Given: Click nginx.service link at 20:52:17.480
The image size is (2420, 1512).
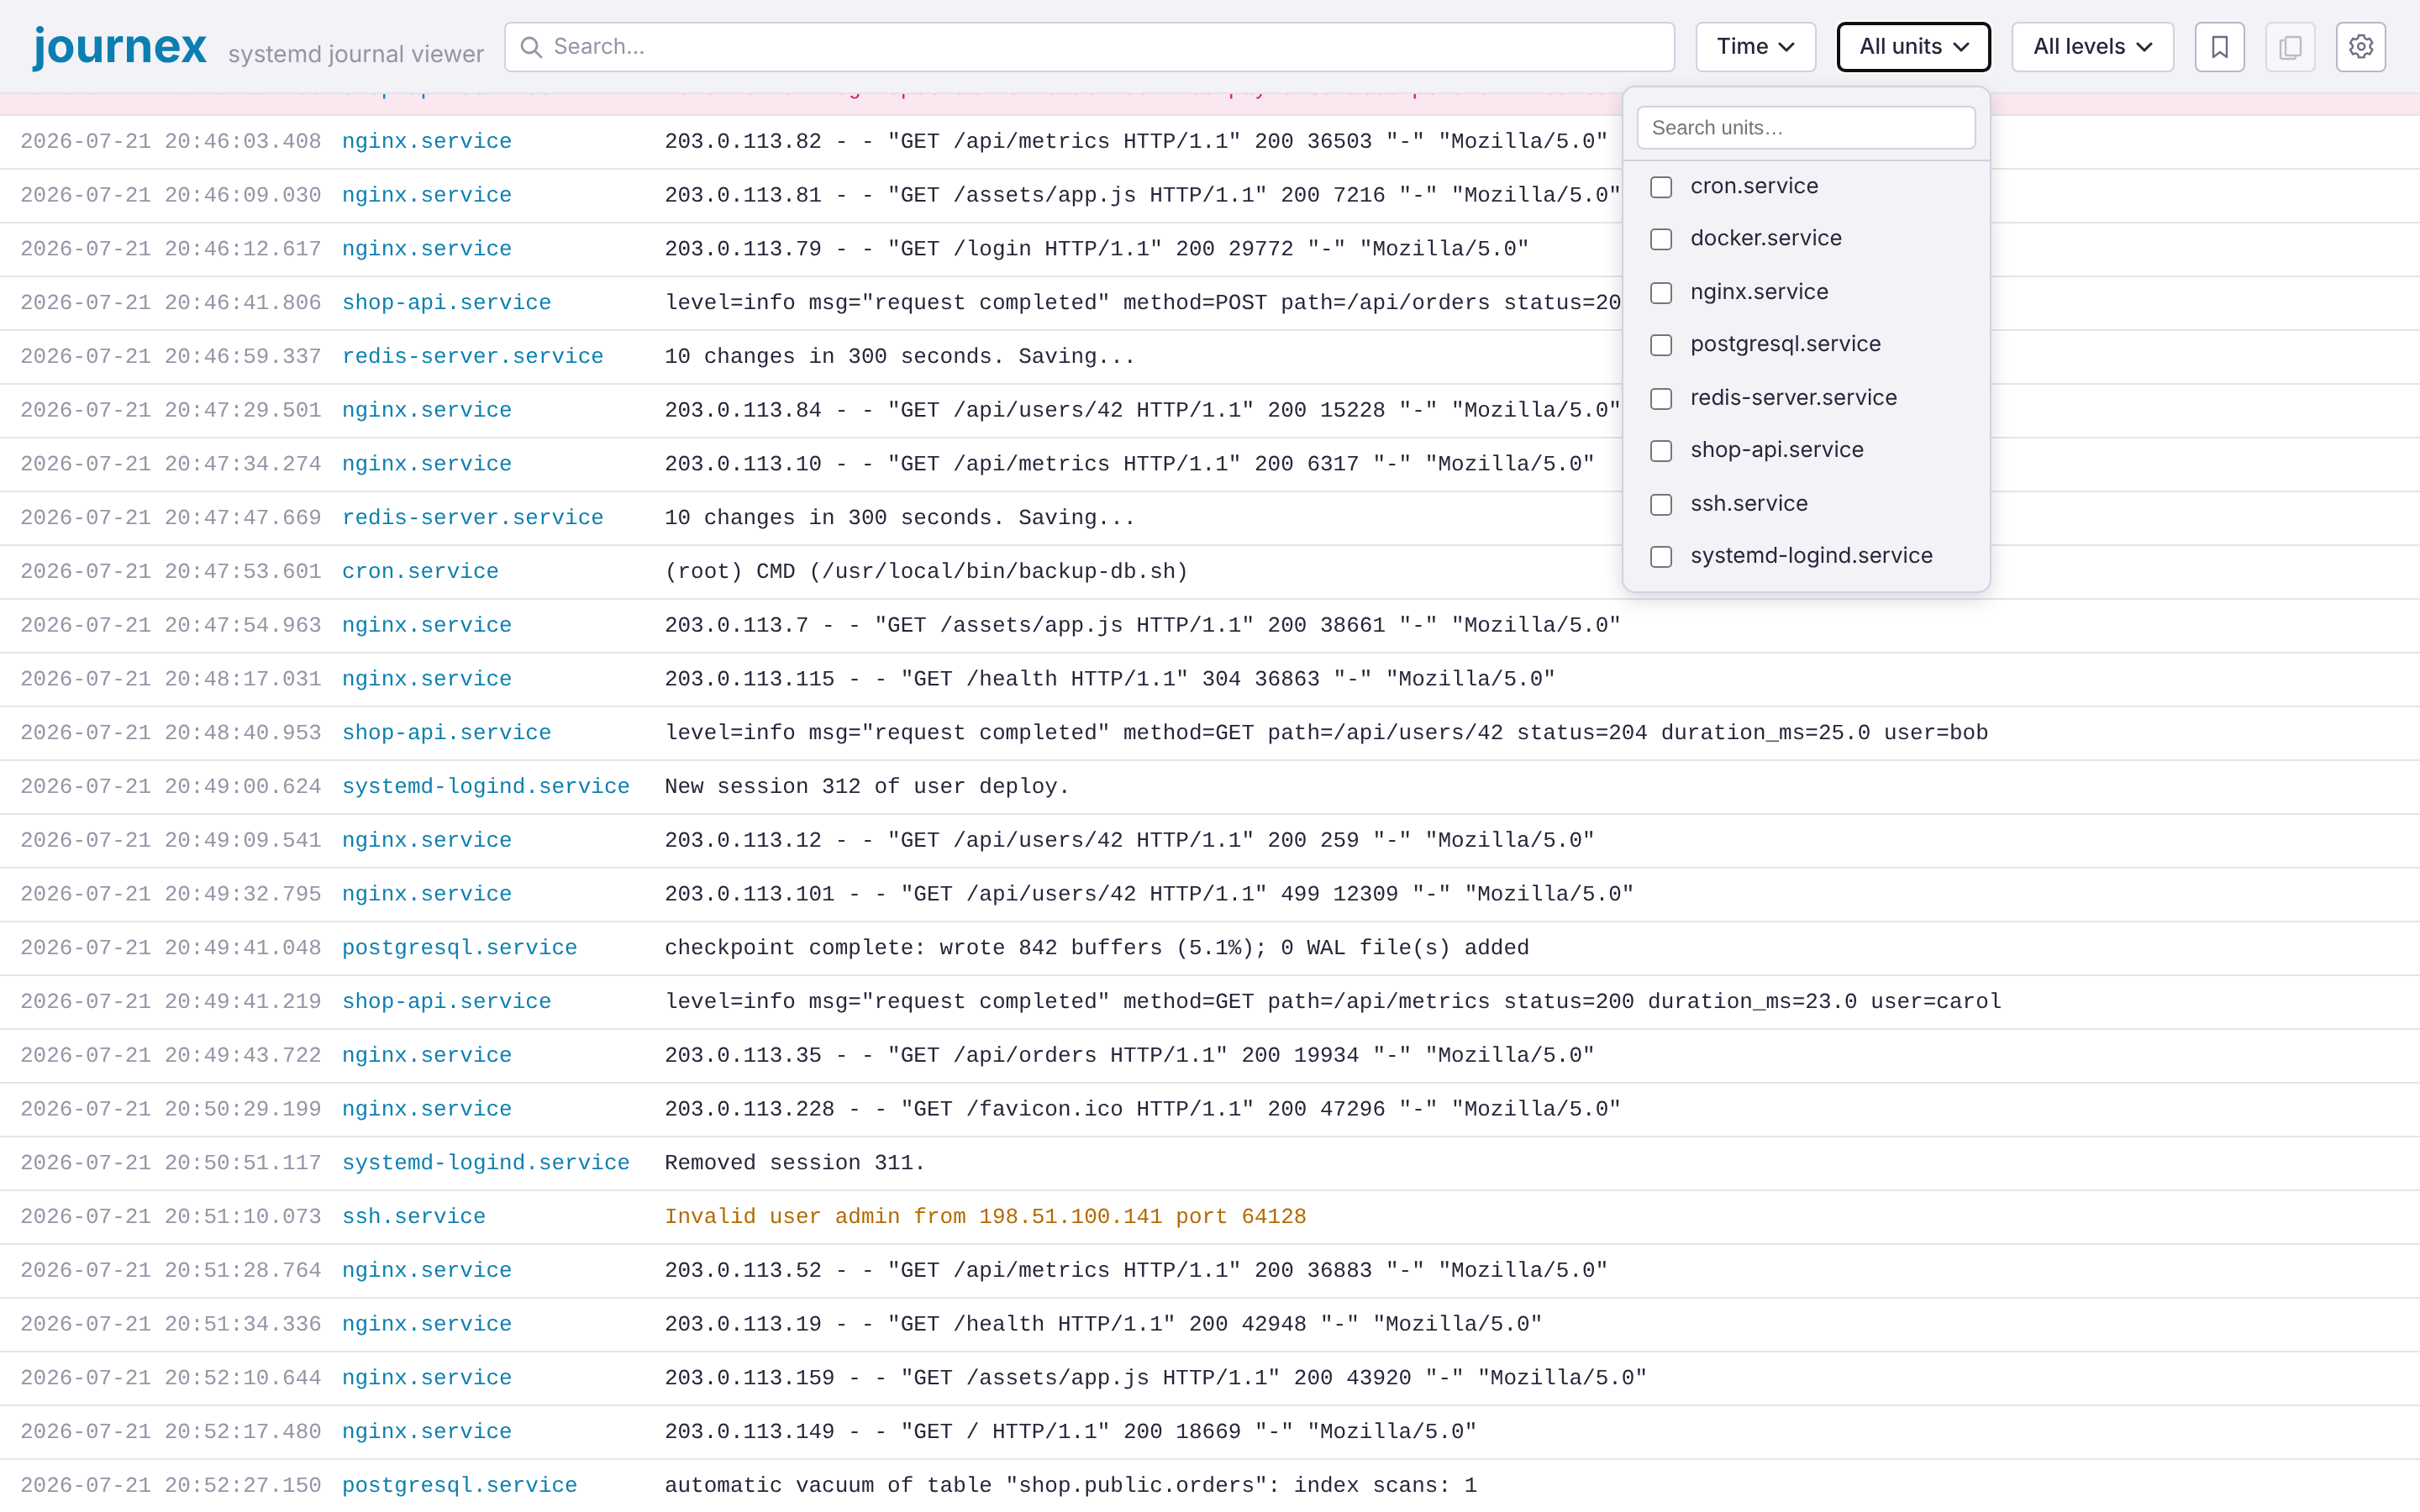Looking at the screenshot, I should coord(427,1431).
